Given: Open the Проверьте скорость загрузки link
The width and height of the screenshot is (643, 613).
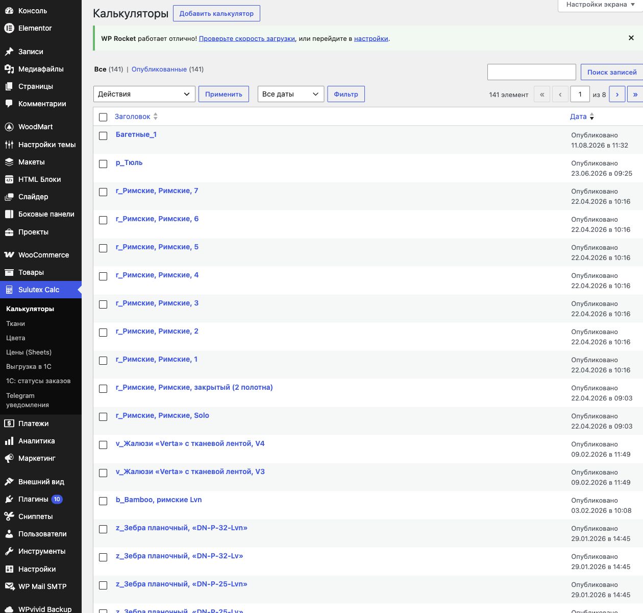Looking at the screenshot, I should (x=247, y=38).
